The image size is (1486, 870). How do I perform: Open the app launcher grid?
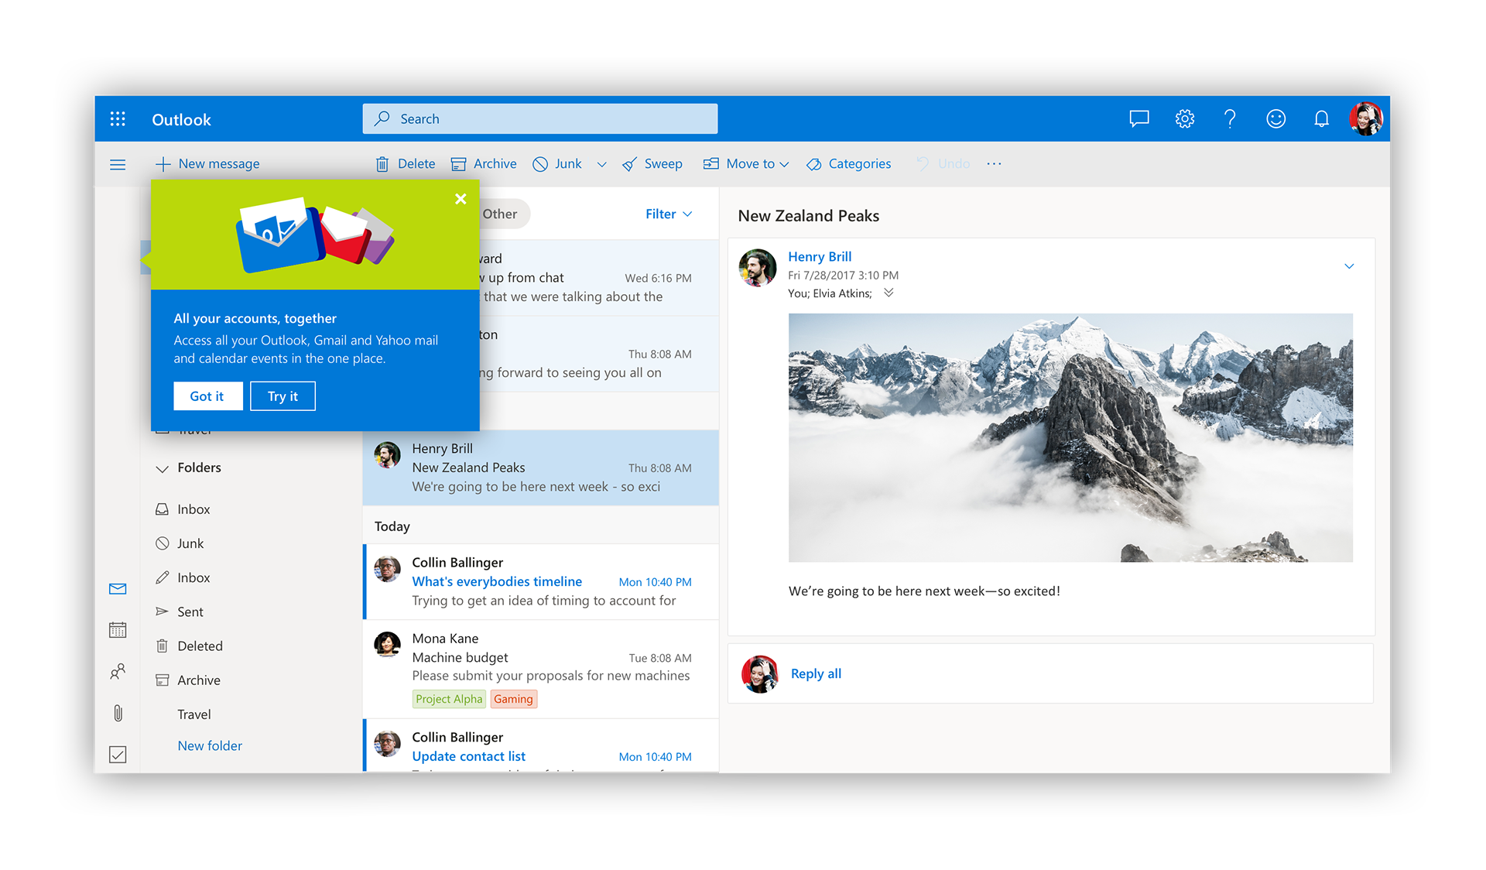(118, 119)
